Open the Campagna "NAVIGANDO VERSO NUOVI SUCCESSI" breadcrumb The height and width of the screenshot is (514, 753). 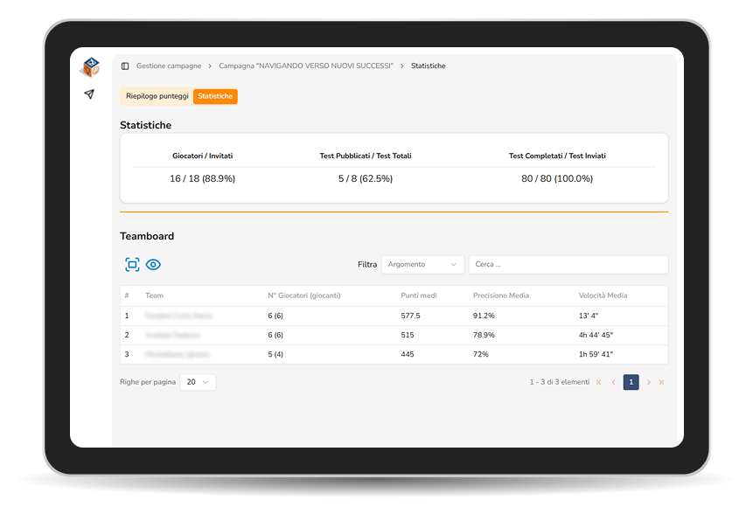[x=306, y=66]
